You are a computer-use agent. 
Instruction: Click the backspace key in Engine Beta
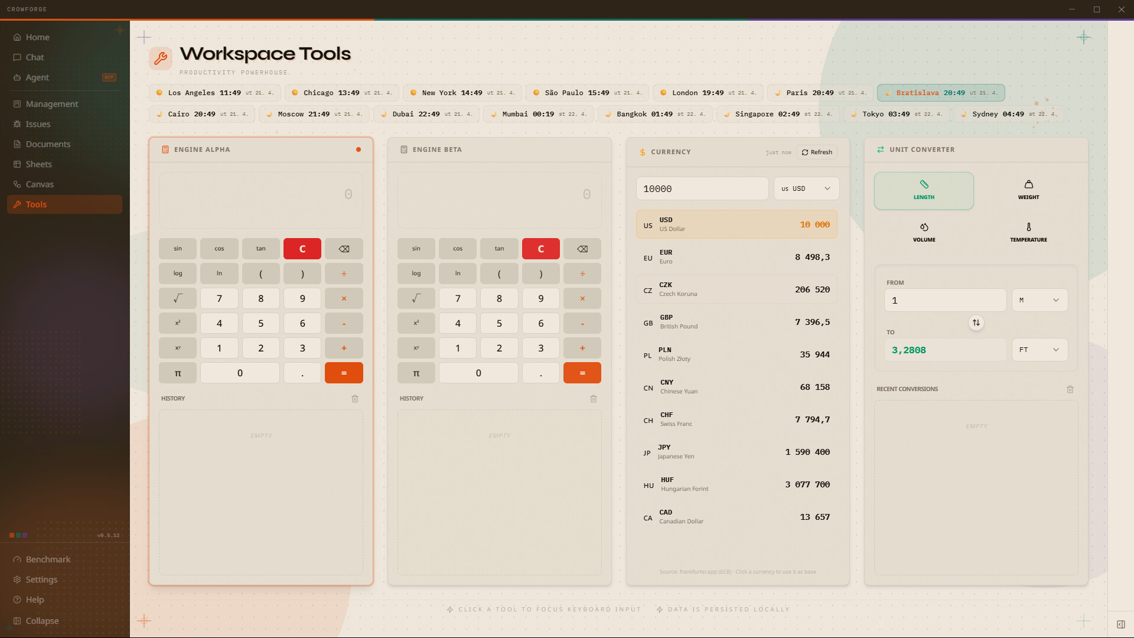(x=582, y=249)
